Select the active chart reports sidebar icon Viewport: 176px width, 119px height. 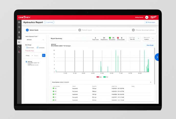click(19, 42)
